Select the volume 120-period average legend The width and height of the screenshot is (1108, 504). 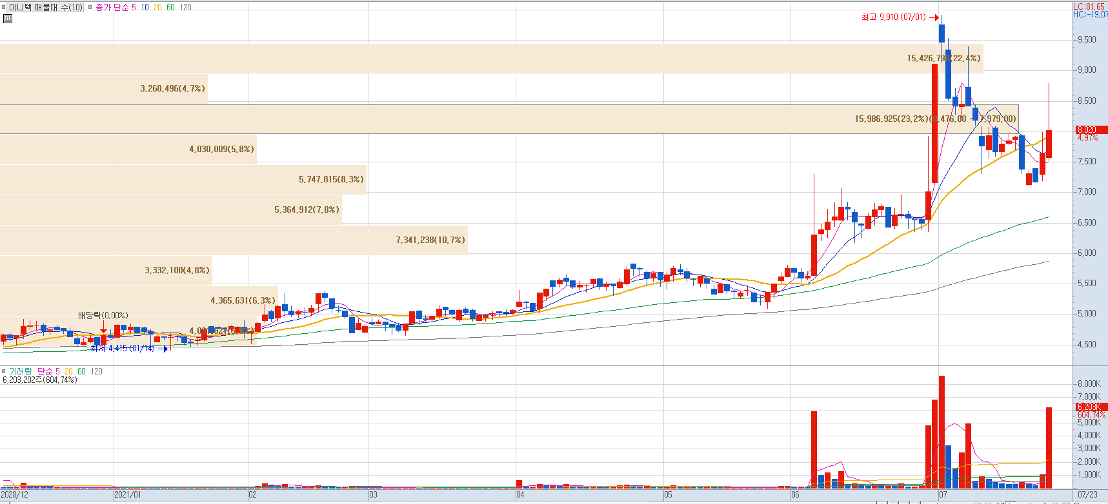96,371
